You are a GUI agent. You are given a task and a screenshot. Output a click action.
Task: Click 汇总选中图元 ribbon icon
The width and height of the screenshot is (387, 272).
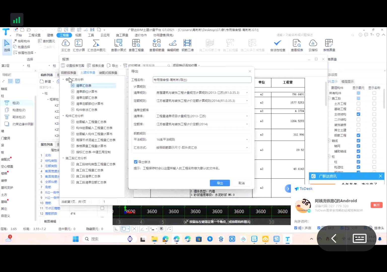pyautogui.click(x=96, y=45)
